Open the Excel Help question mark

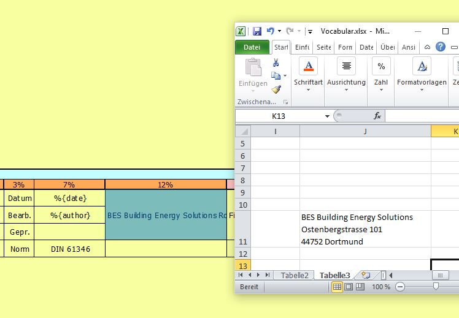(x=440, y=47)
